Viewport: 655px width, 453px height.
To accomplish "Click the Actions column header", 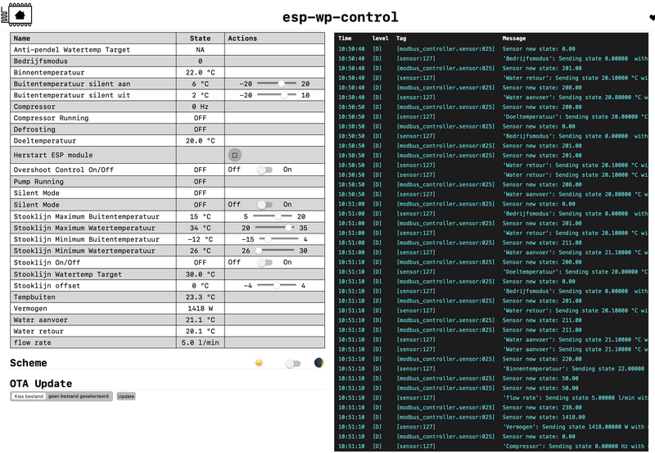I will point(242,38).
